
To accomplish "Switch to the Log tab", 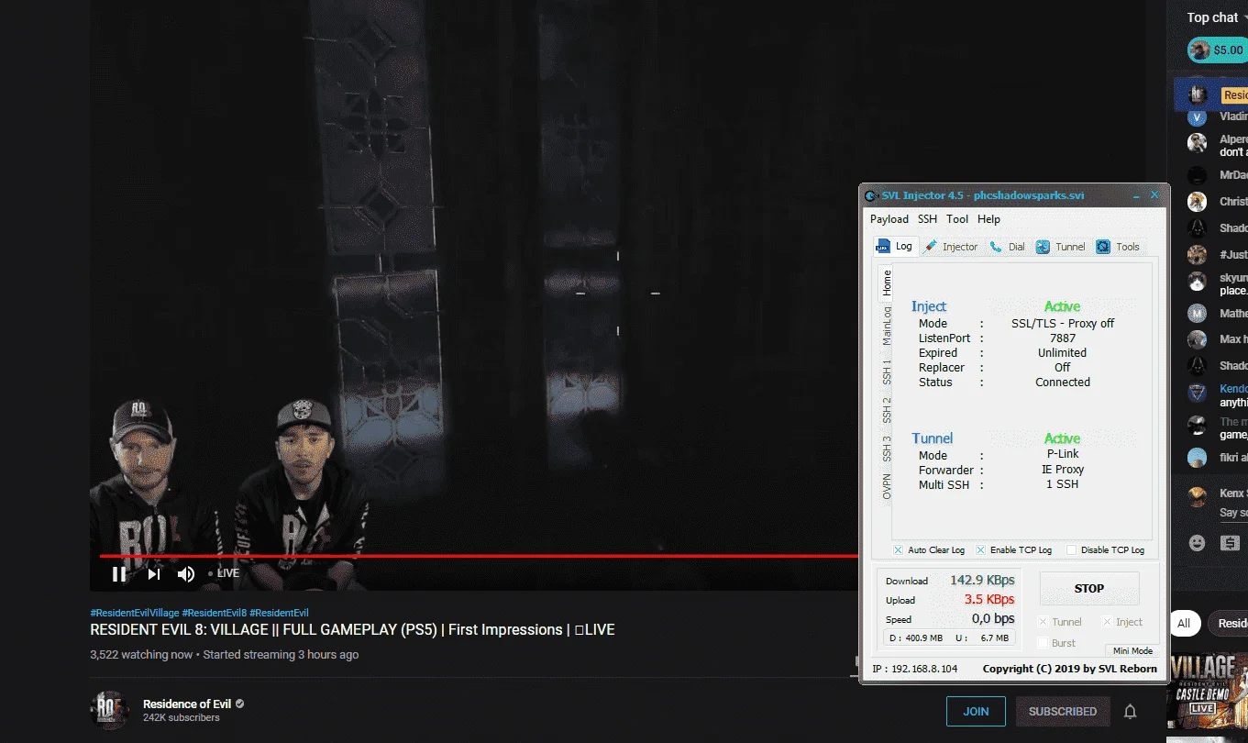I will (x=895, y=246).
